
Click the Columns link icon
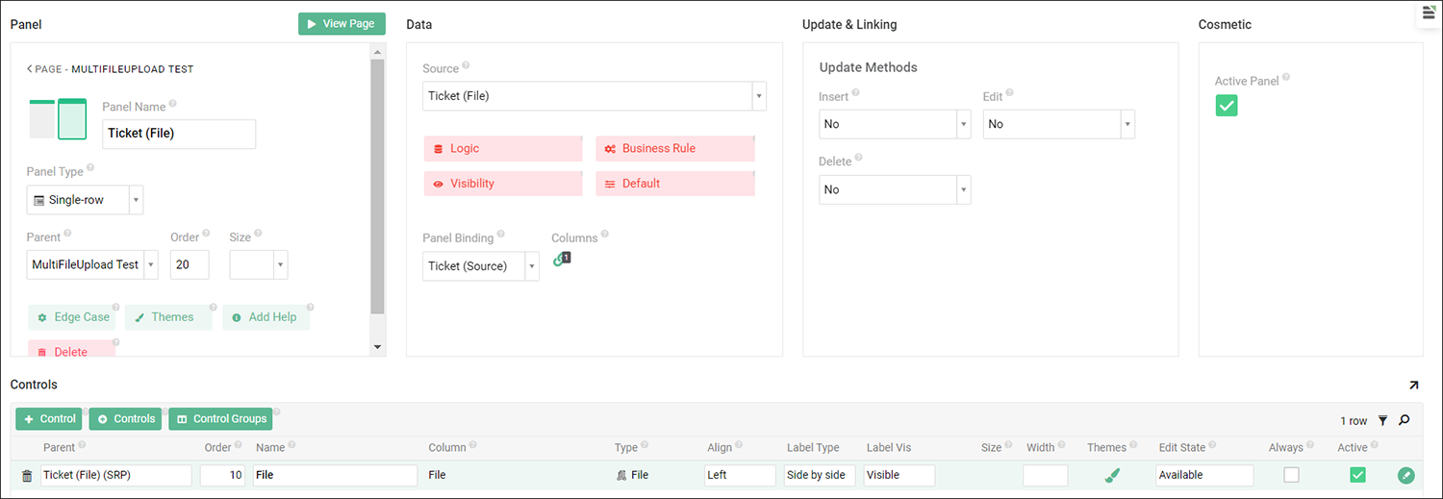pyautogui.click(x=561, y=259)
